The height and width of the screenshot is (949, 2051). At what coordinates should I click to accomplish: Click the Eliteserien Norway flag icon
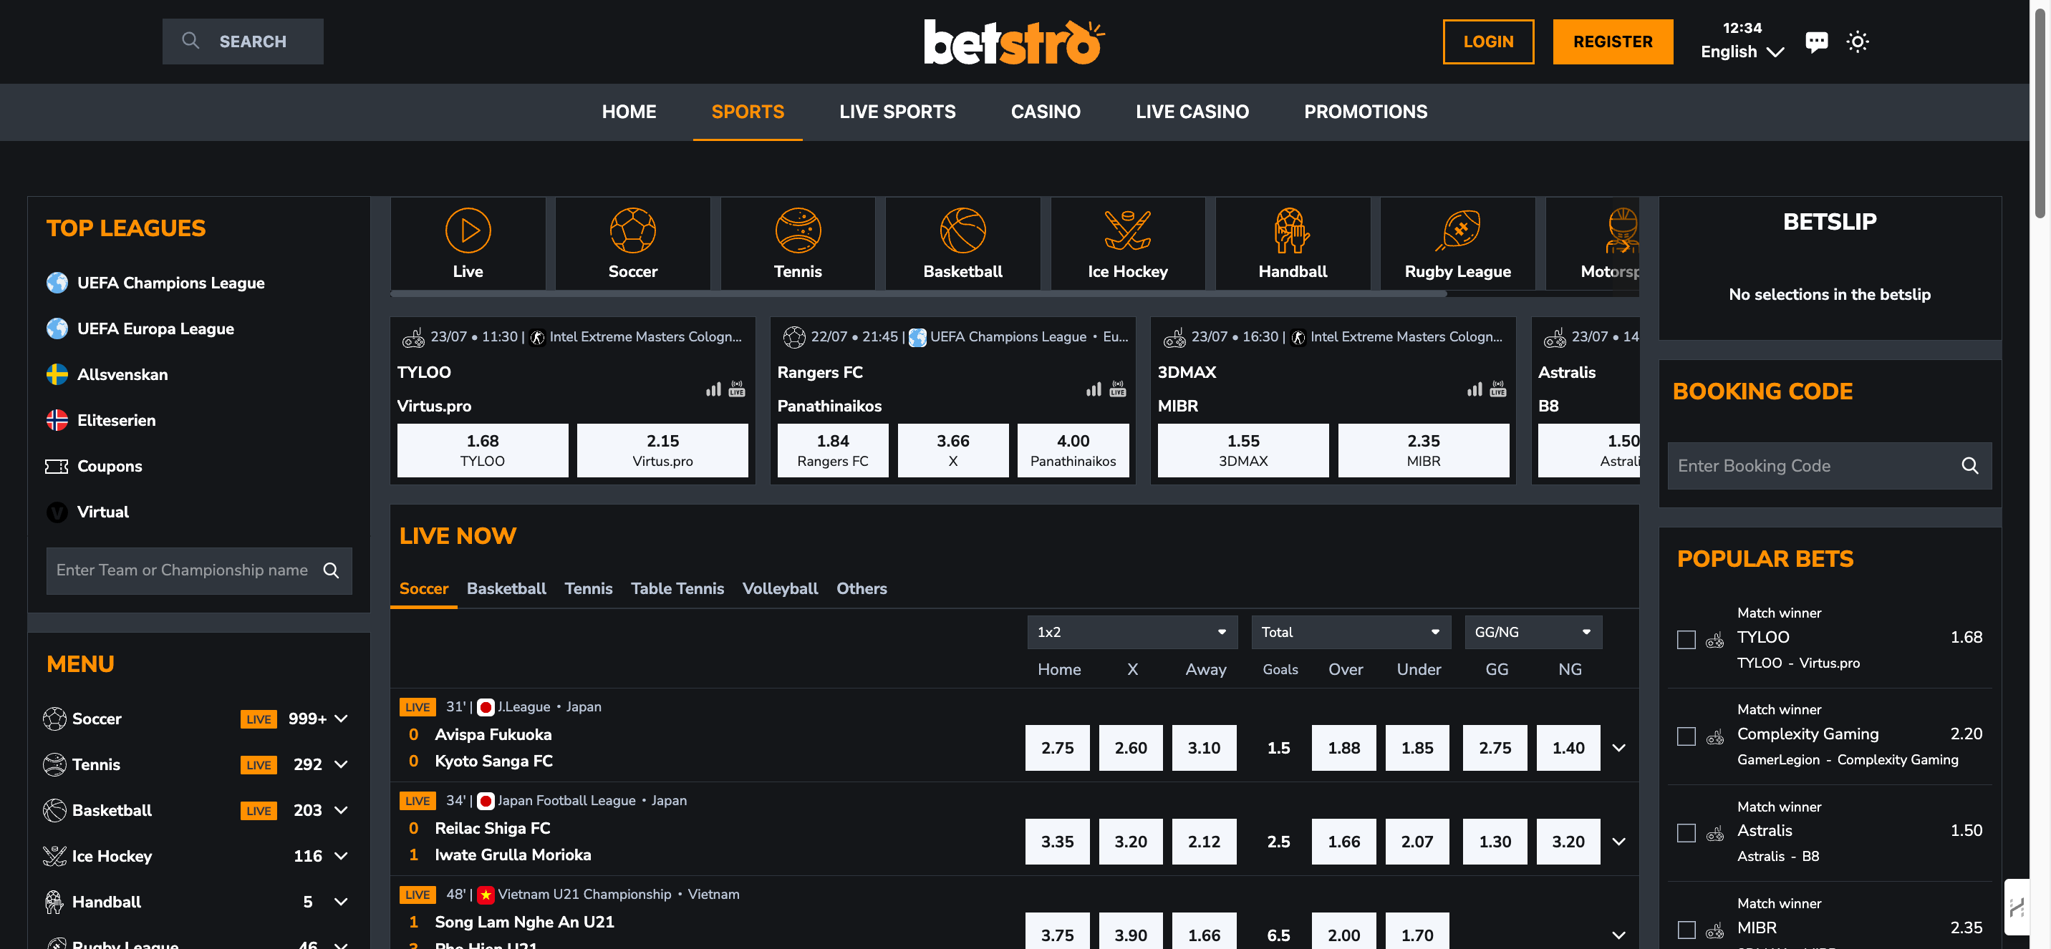click(x=57, y=420)
